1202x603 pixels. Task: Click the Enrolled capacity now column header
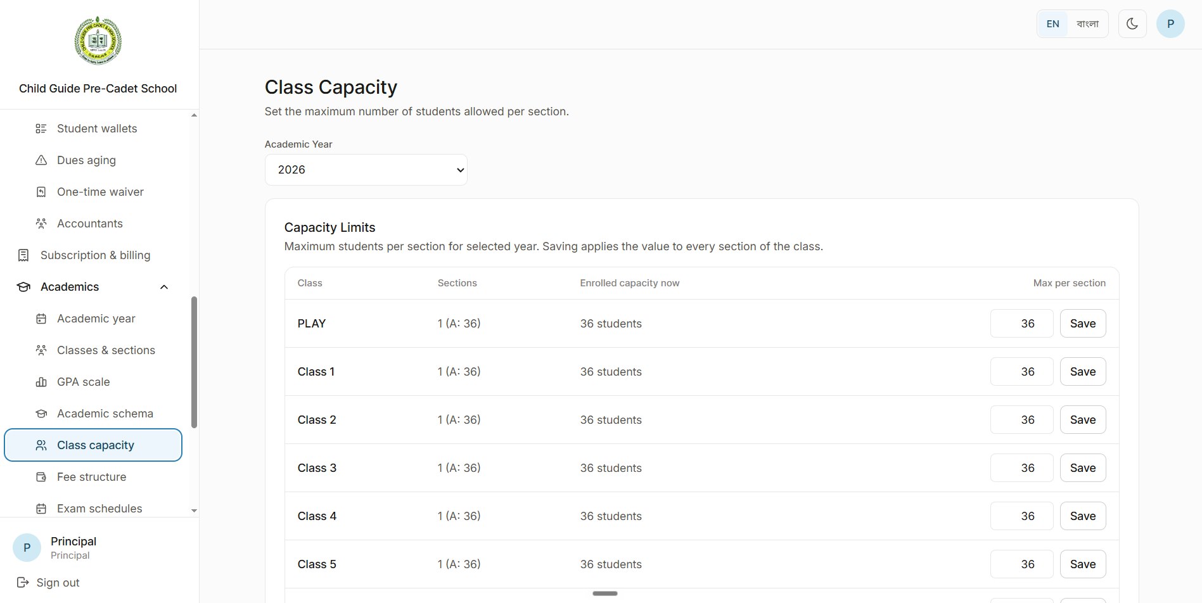629,283
